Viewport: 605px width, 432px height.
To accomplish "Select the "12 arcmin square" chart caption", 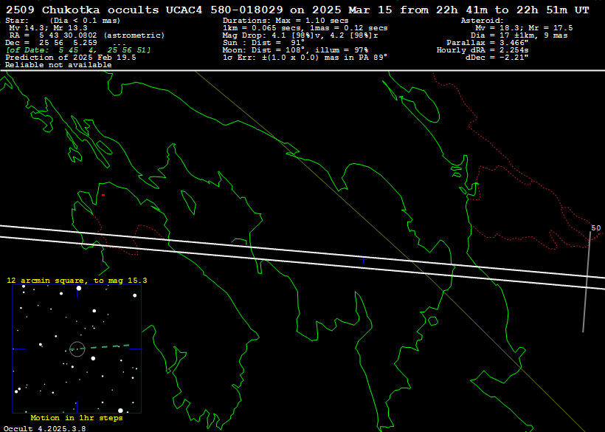I will coord(77,281).
